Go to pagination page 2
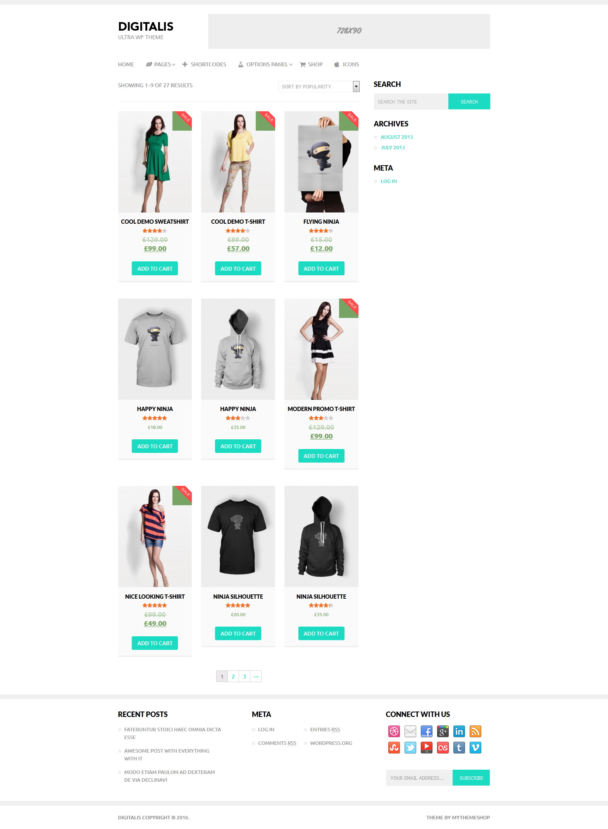The height and width of the screenshot is (829, 608). click(x=233, y=676)
